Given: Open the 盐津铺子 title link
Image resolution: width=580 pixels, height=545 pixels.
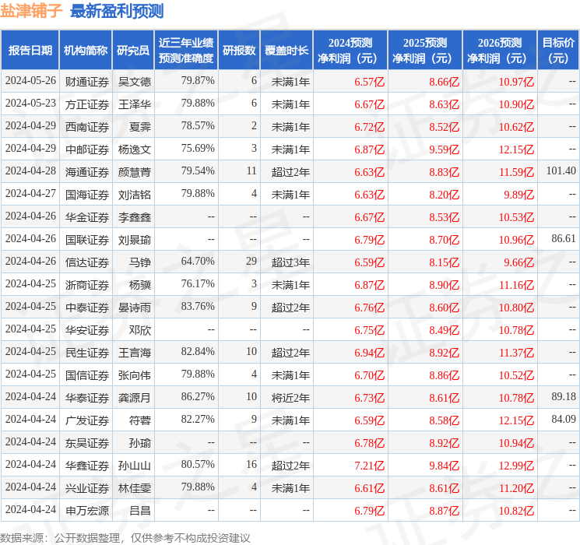Looking at the screenshot, I should (31, 11).
